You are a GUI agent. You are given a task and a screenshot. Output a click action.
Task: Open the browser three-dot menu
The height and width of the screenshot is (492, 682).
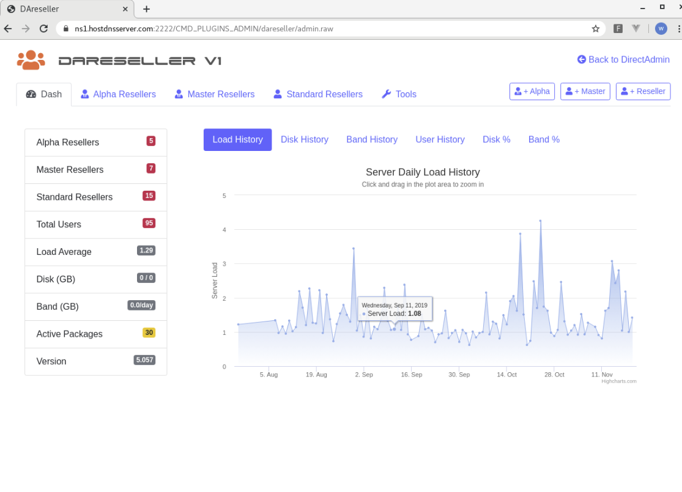click(678, 29)
